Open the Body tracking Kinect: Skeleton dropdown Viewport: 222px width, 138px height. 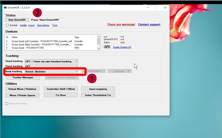tap(51, 72)
